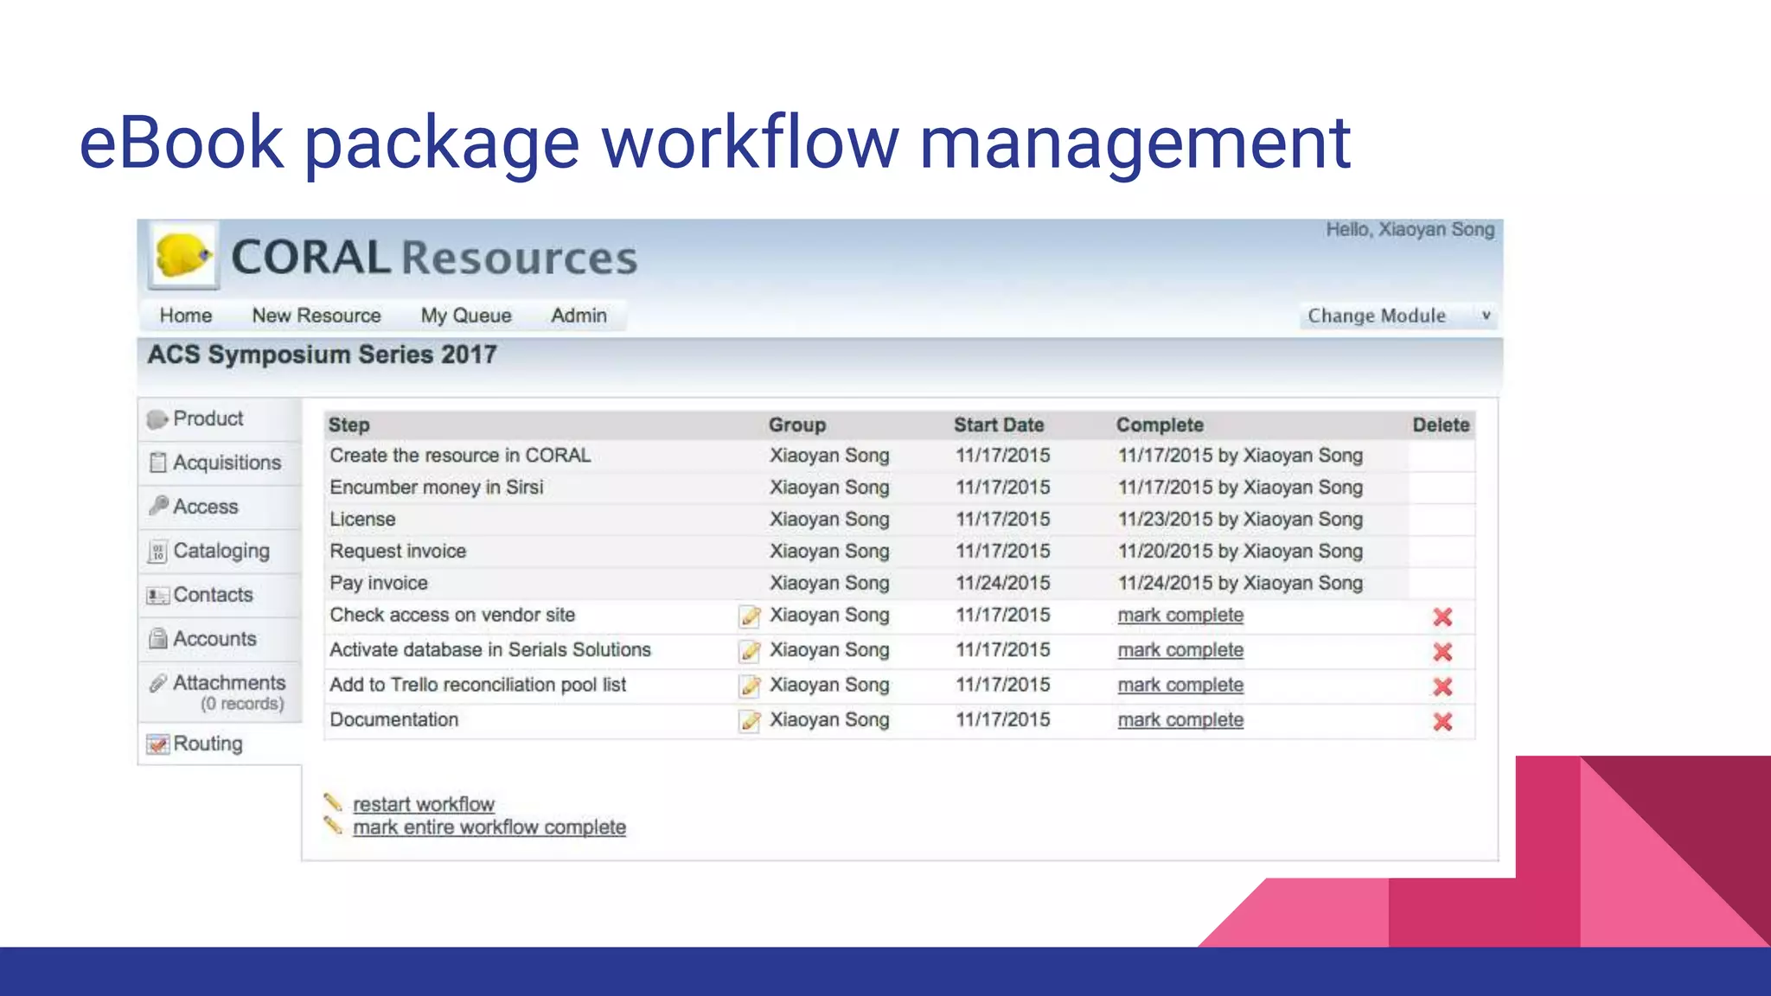Screen dimensions: 1771x996
Task: Click the Attachments paperclip icon
Action: pos(158,683)
